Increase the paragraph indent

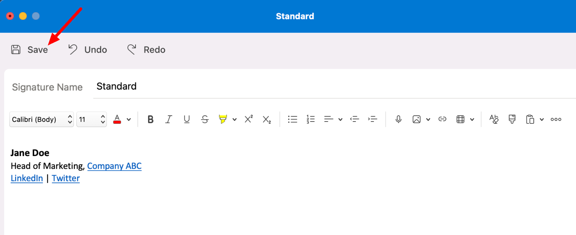(x=372, y=119)
